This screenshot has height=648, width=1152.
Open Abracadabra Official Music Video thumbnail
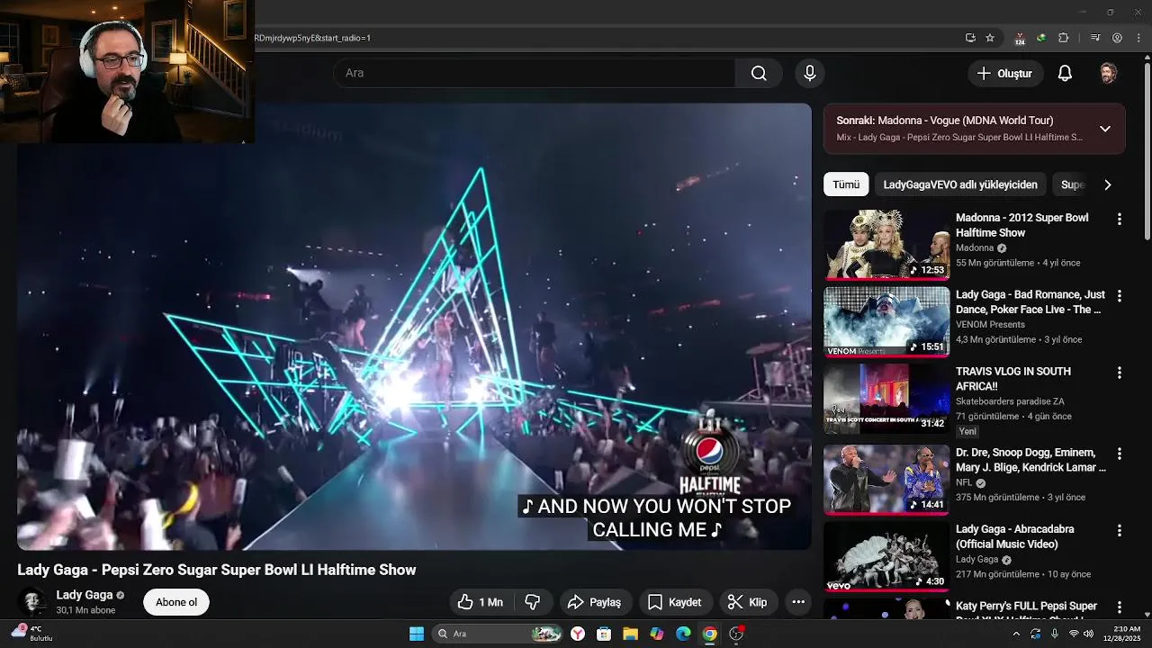[x=886, y=556]
